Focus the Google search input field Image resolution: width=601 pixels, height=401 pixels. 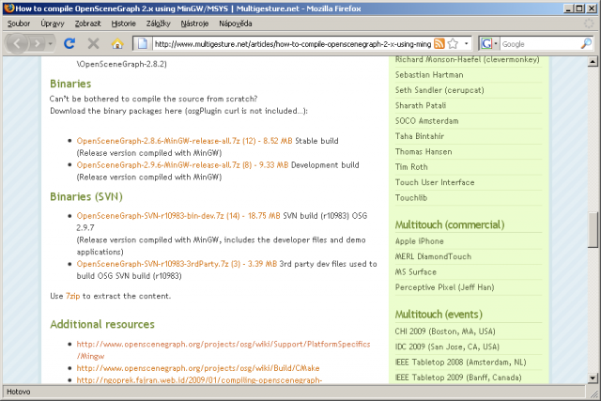click(540, 44)
